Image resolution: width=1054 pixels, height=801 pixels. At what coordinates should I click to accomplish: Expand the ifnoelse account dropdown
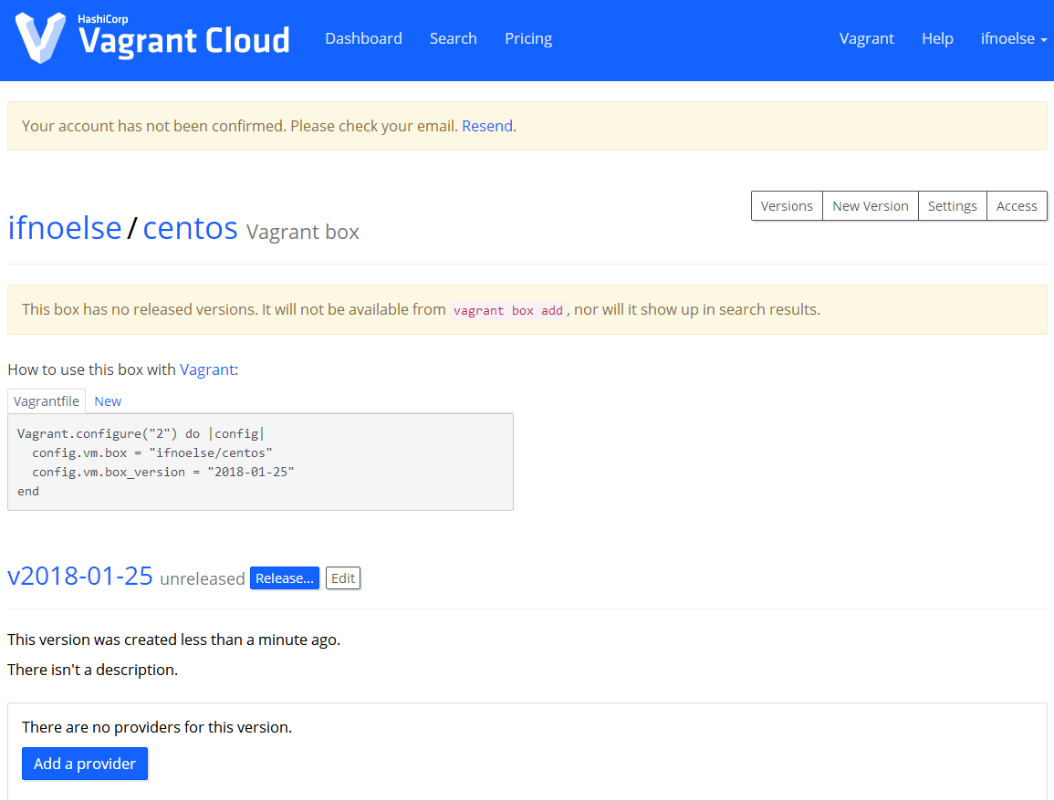(x=1013, y=38)
